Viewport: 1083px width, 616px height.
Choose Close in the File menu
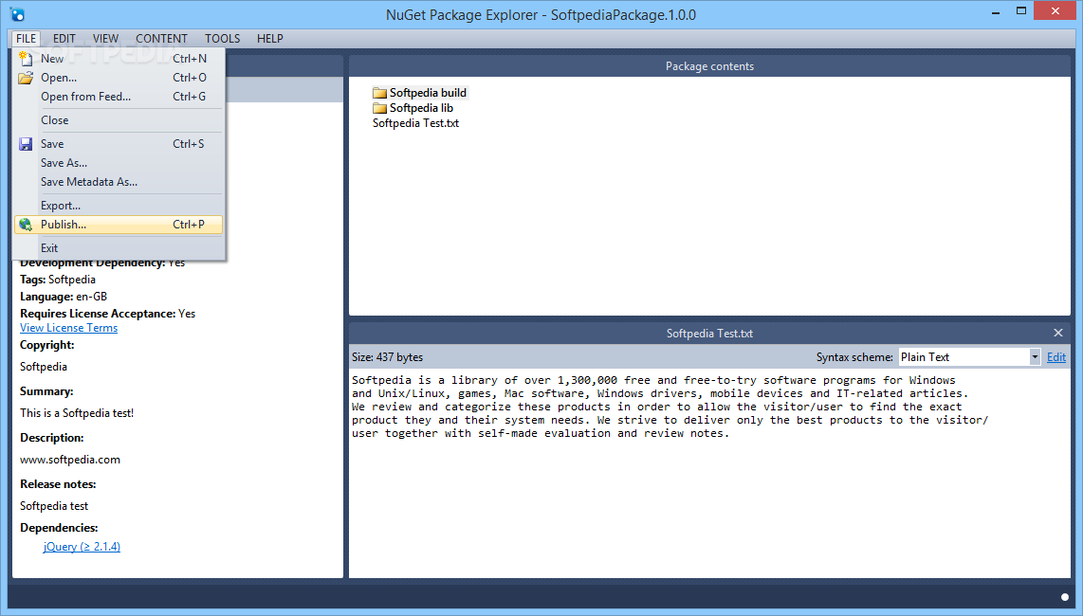[x=119, y=120]
